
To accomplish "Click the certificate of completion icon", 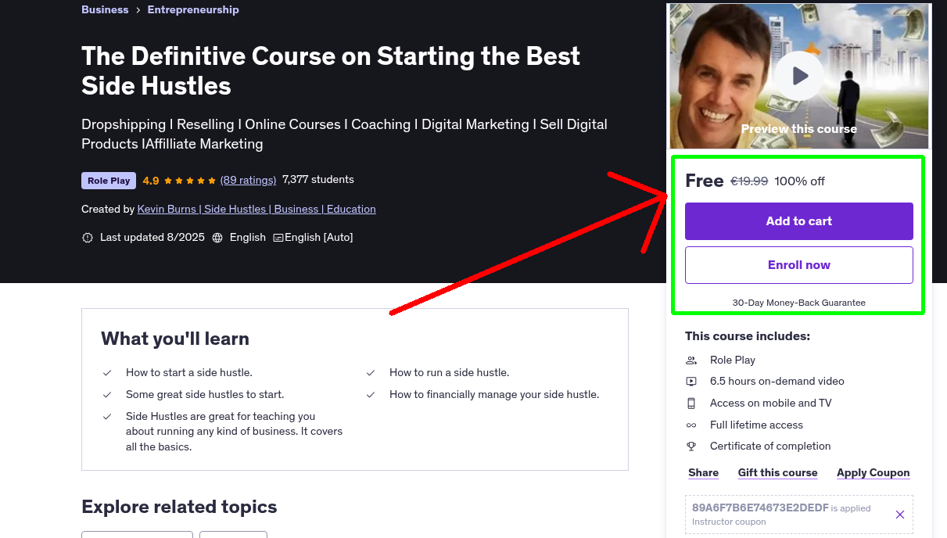I will tap(691, 447).
